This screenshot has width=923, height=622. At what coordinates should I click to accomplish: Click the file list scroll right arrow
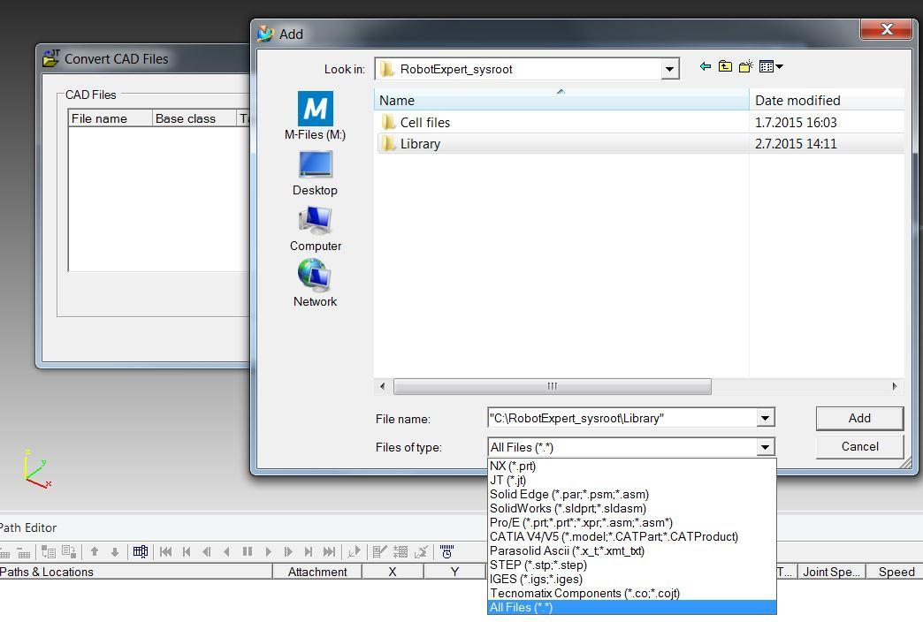click(x=895, y=387)
